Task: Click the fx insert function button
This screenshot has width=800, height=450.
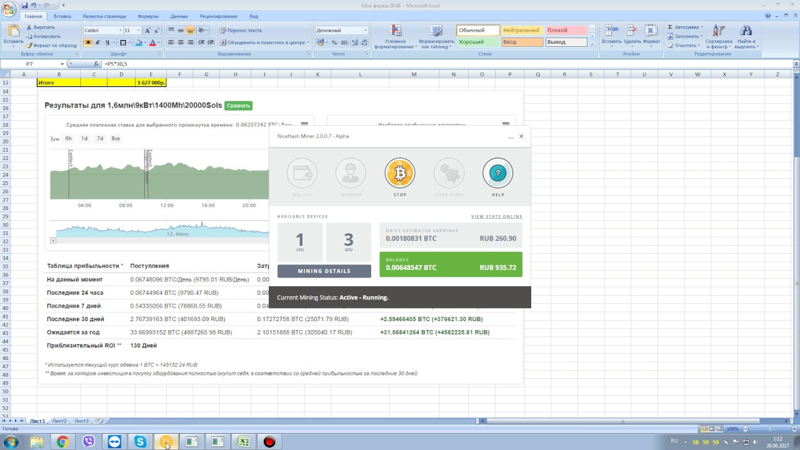Action: pos(96,64)
